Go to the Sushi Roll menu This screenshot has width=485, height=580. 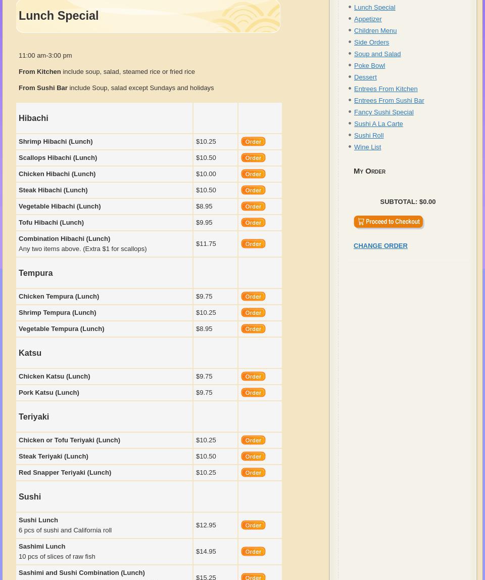(369, 136)
